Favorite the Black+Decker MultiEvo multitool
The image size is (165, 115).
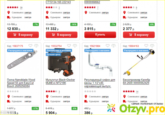tap(69, 46)
